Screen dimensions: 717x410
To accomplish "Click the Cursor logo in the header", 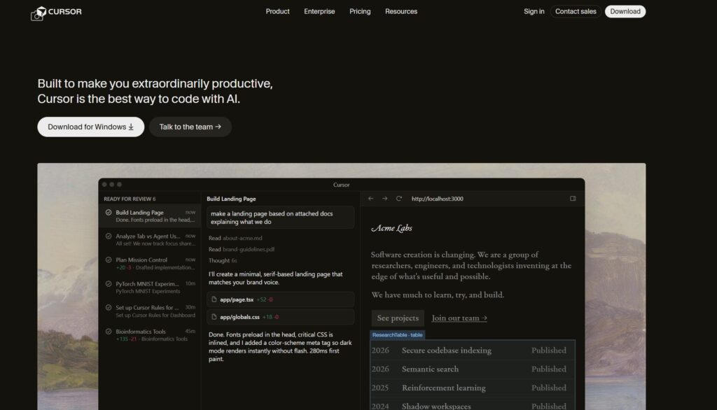I will click(56, 12).
